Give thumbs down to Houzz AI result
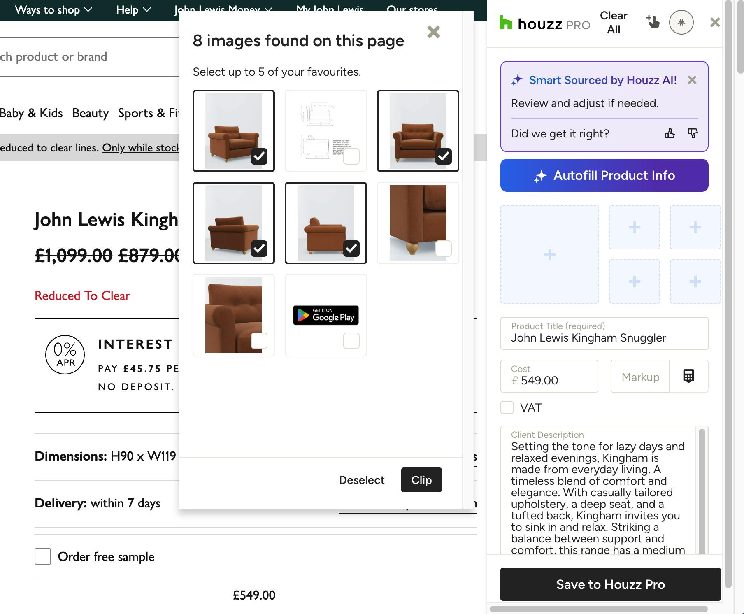The height and width of the screenshot is (614, 744). tap(693, 133)
